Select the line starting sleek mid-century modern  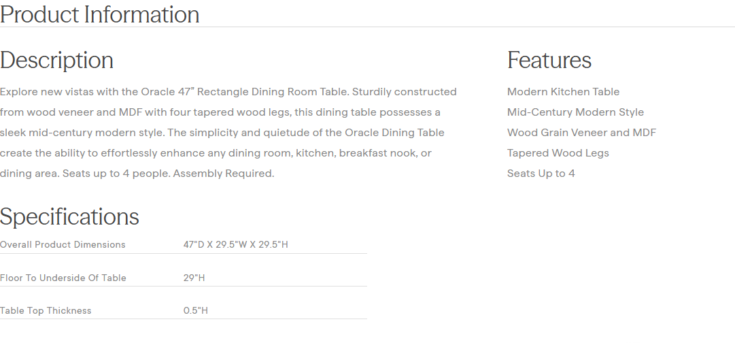click(x=222, y=133)
